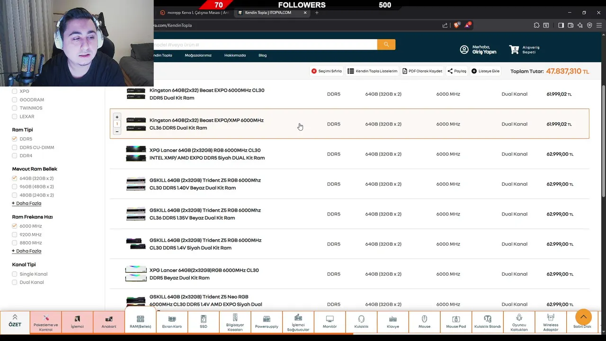Check the TWINMOS brand filter
The width and height of the screenshot is (606, 341).
point(15,108)
